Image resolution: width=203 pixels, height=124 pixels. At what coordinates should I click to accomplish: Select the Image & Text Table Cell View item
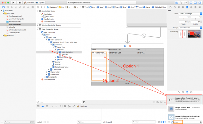184,100
